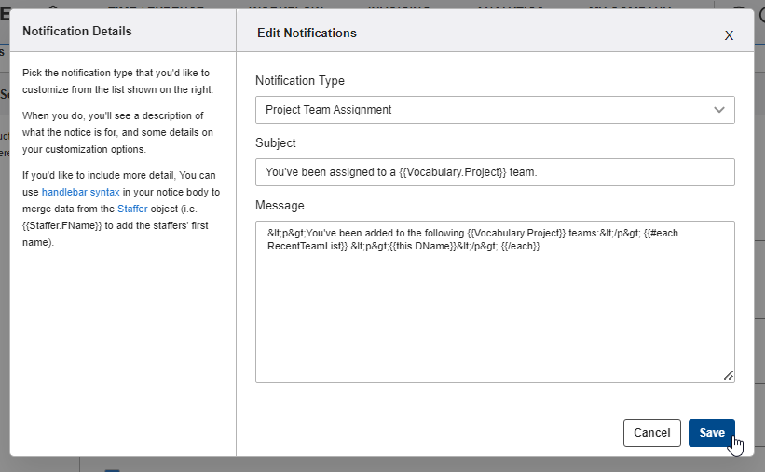765x472 pixels.
Task: Click the Notification Details panel heading
Action: 77,32
